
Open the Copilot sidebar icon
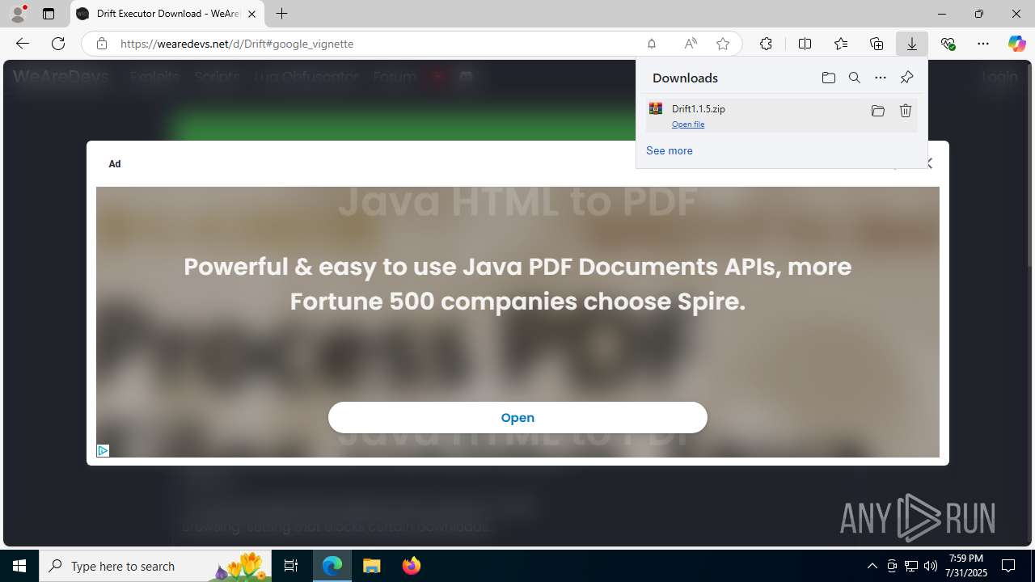pyautogui.click(x=1016, y=44)
